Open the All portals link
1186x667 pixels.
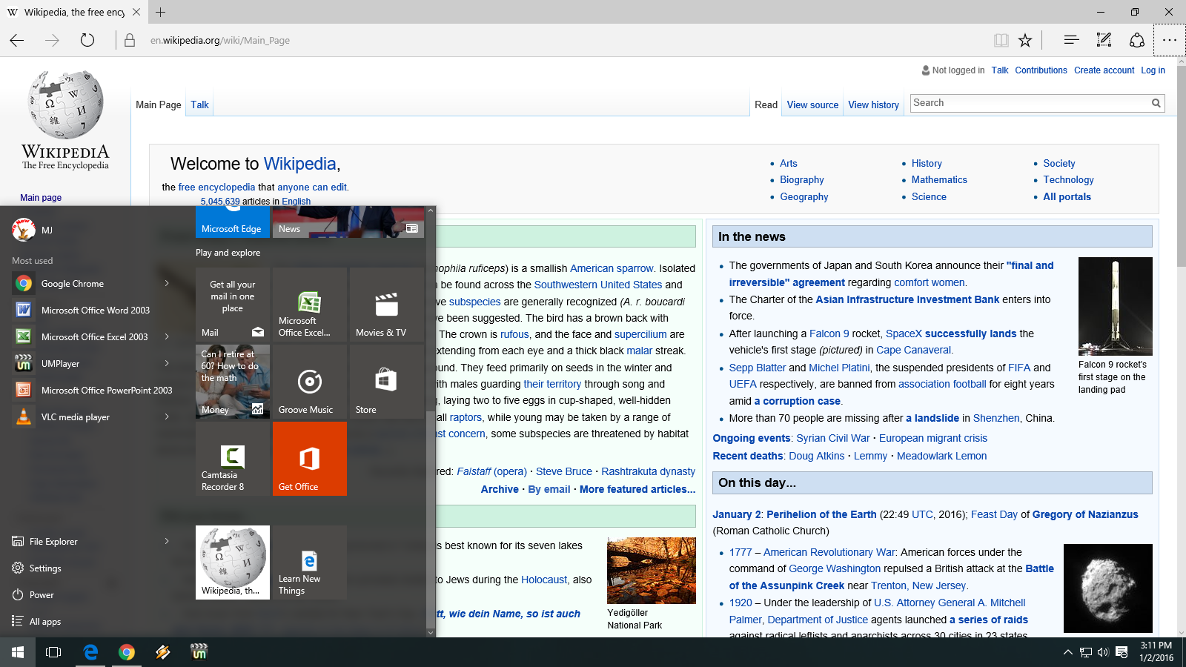[1066, 196]
